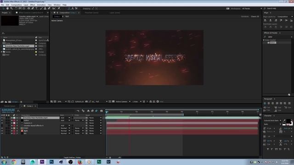Select the Pan Behind anchor tool
This screenshot has width=294, height=165.
24,8
